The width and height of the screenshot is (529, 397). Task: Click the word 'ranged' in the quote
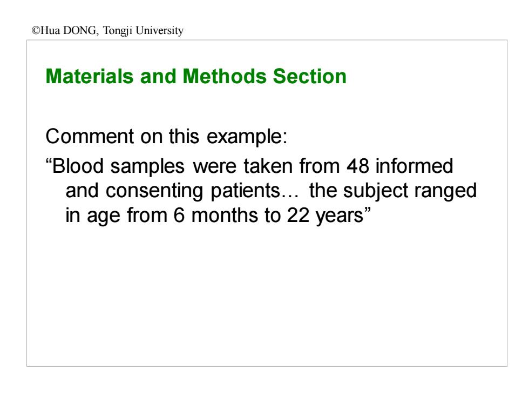[x=446, y=191]
